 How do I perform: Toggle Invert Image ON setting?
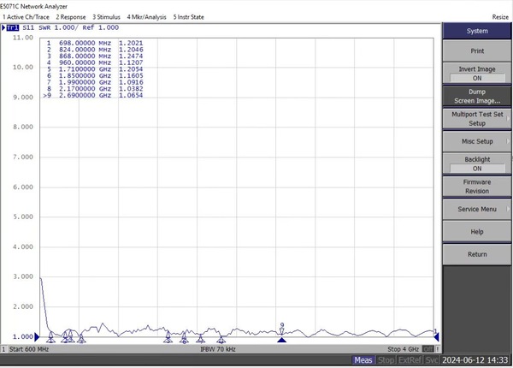pos(476,73)
